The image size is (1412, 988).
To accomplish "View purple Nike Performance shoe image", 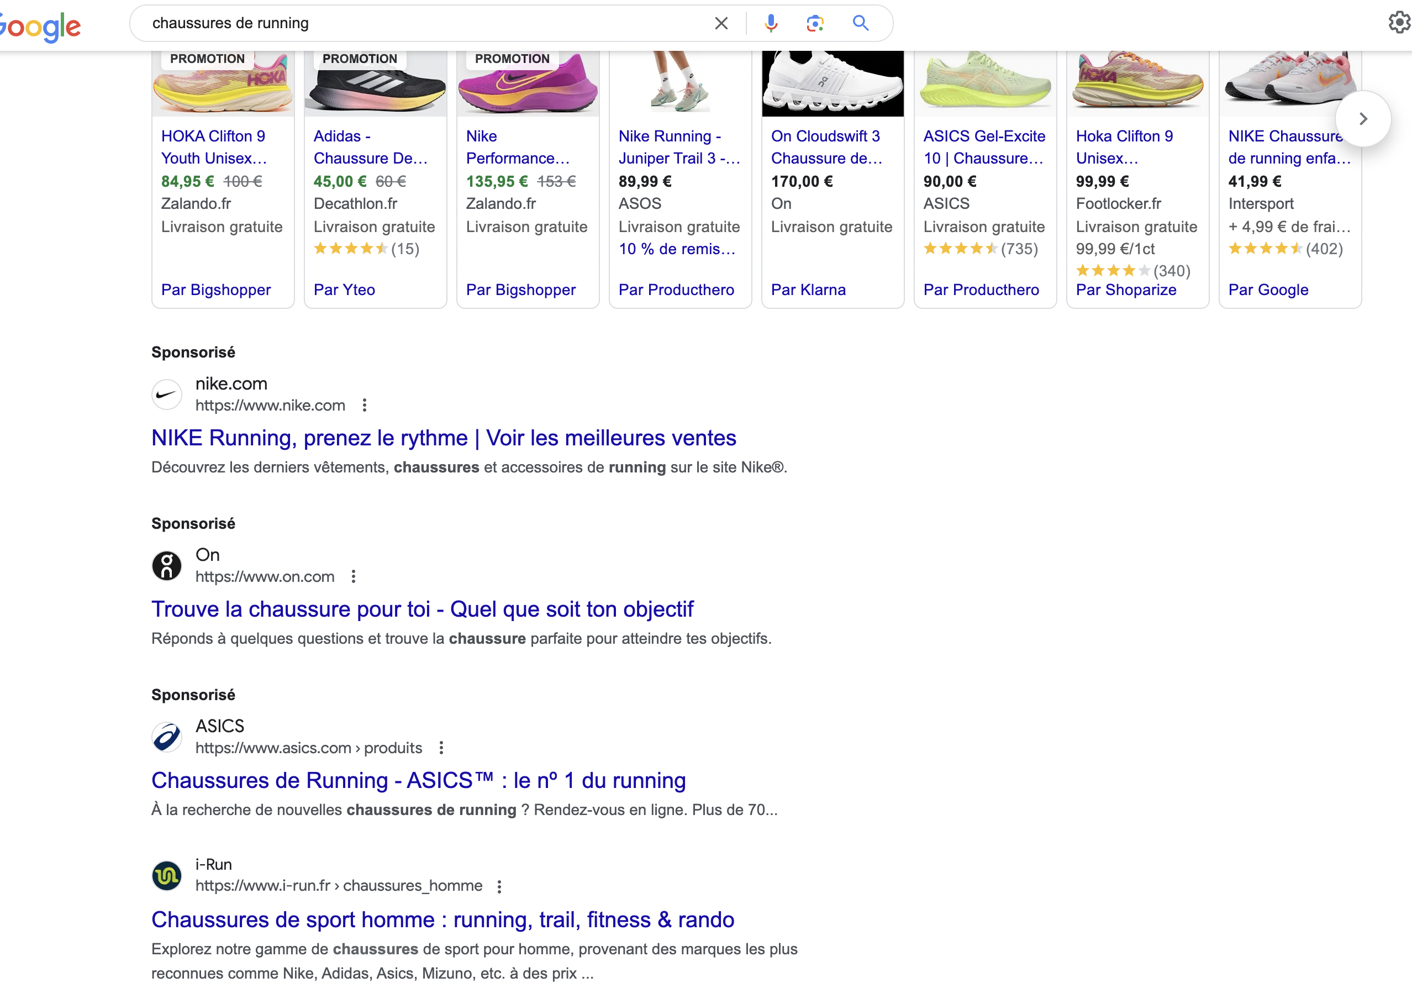I will click(x=528, y=83).
